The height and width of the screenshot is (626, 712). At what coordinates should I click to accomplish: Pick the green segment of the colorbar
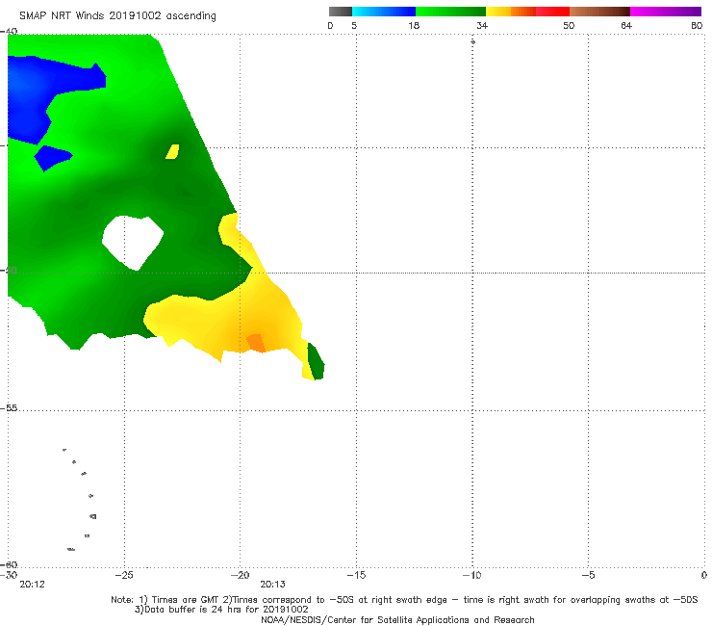click(450, 12)
